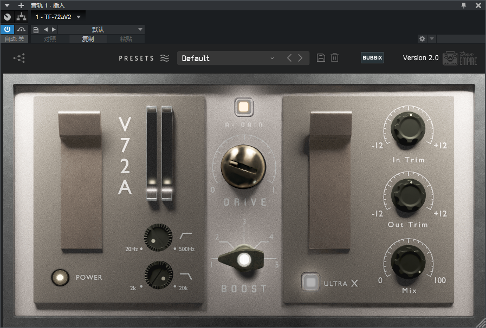
Task: Click the right VU meter slot
Action: (167, 153)
